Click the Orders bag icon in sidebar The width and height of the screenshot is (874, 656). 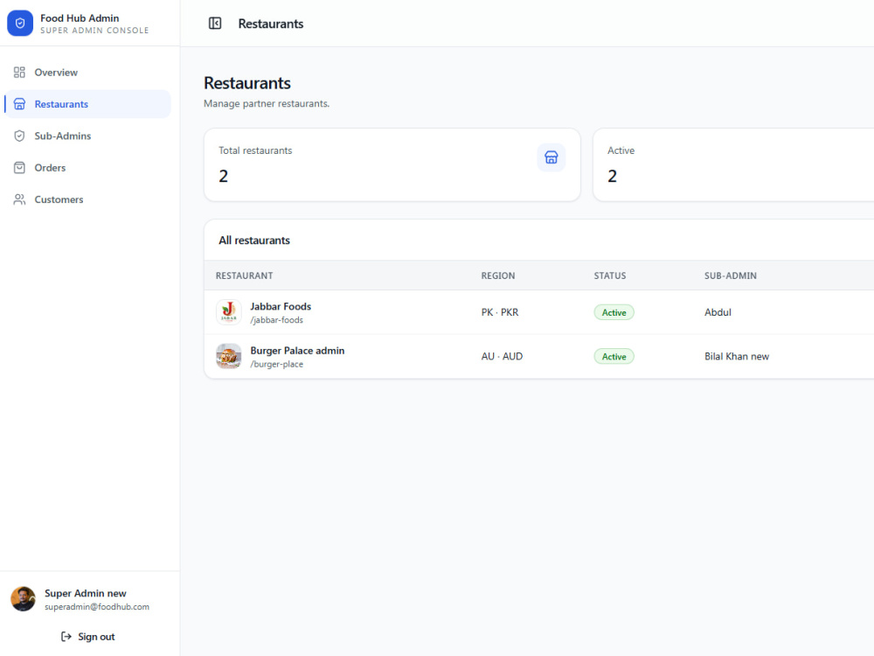19,168
